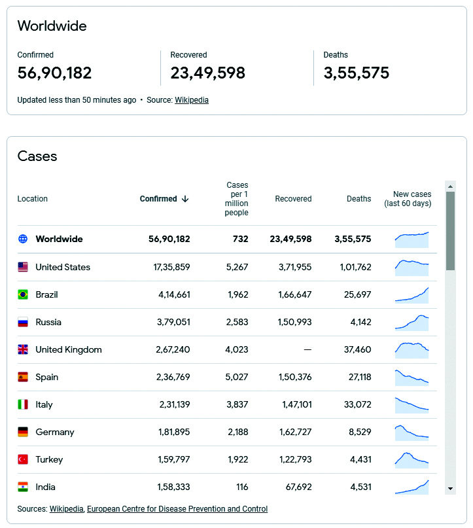
Task: Click the Brazil new cases sparkline chart
Action: (412, 295)
